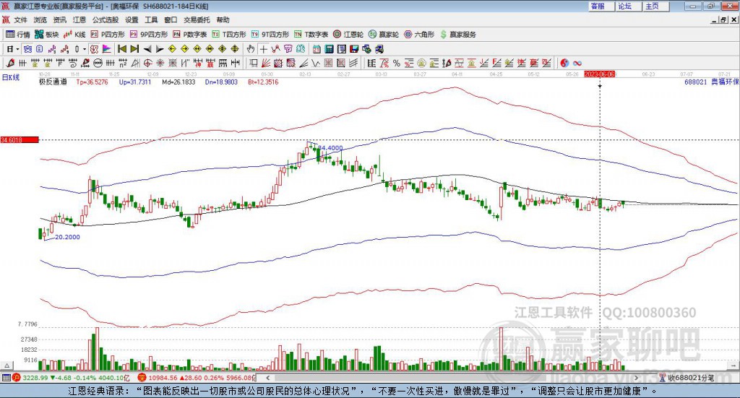Toggle the pressed blue butterfly-pattern icon button
The width and height of the screenshot is (740, 398).
click(27, 49)
